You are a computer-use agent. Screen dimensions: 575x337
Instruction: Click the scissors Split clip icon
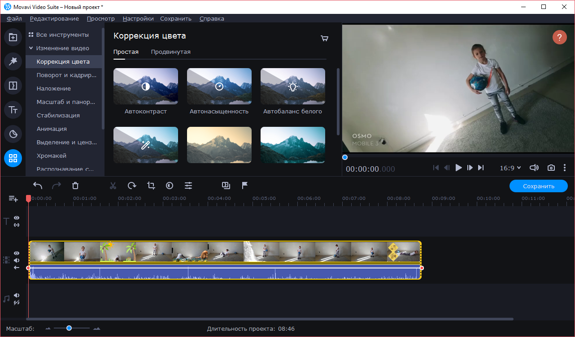coord(113,186)
